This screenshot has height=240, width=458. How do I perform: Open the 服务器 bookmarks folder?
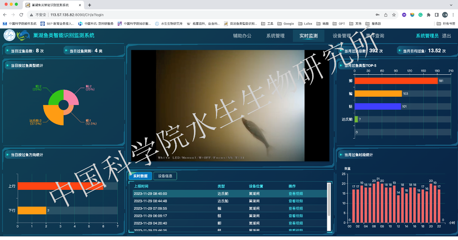pos(373,24)
